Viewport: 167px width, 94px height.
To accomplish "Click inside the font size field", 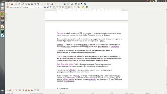I will [x=39, y=7].
